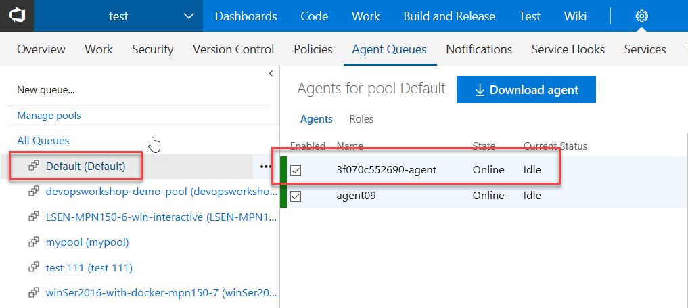Viewport: 688px width, 308px height.
Task: Click the Visual Studio Team Services logo
Action: [17, 16]
